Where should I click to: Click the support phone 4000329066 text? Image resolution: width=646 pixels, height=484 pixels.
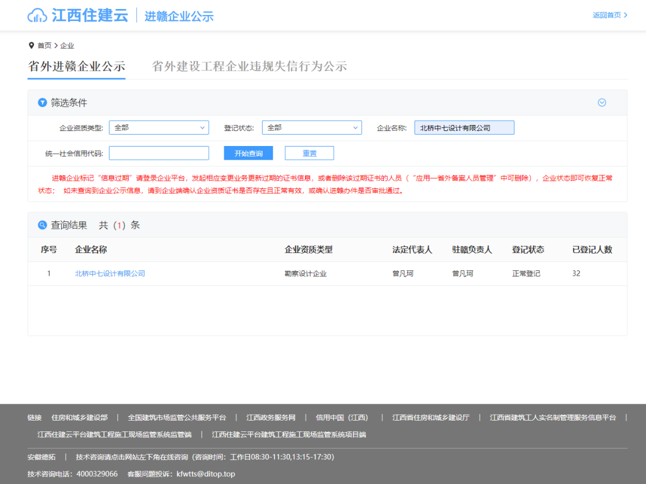point(97,474)
